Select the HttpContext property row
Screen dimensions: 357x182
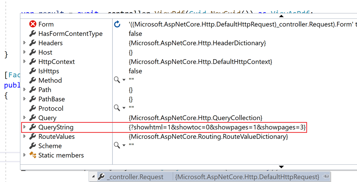click(56, 62)
